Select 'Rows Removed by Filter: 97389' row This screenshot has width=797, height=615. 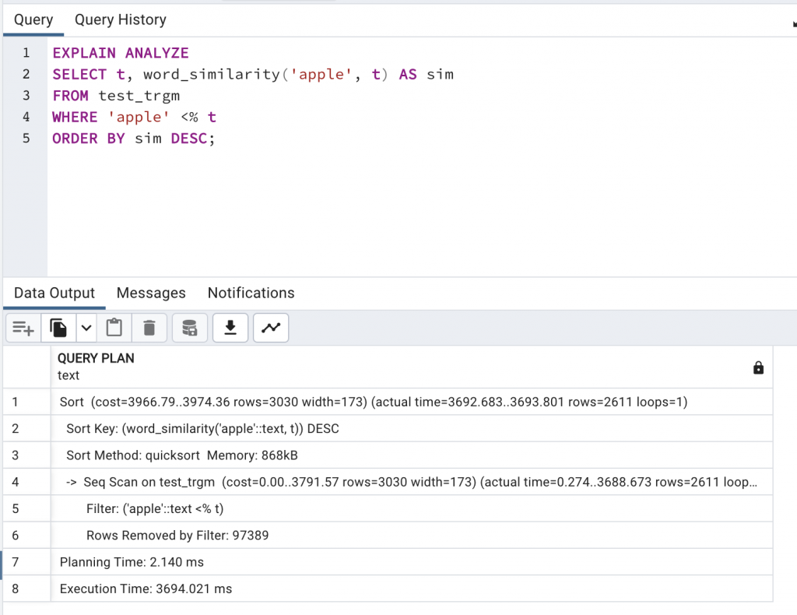(x=412, y=536)
